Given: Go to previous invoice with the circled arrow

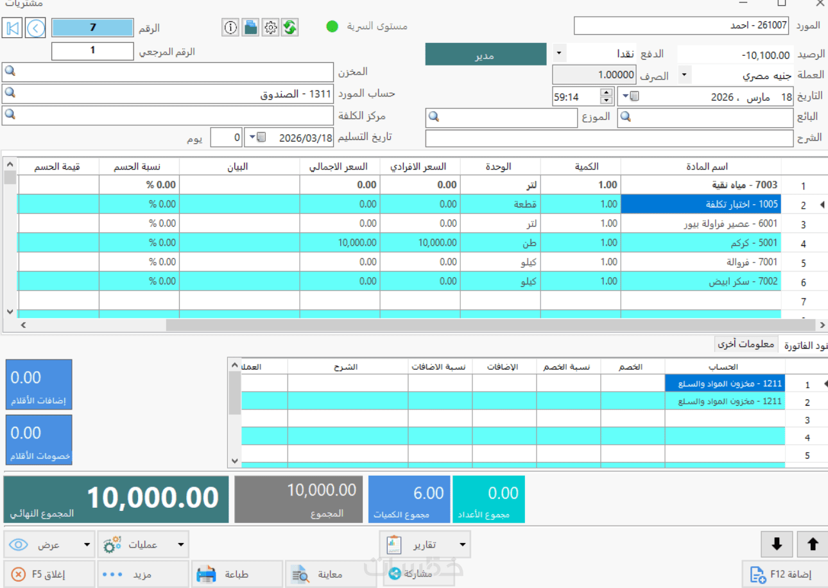Looking at the screenshot, I should 36,28.
